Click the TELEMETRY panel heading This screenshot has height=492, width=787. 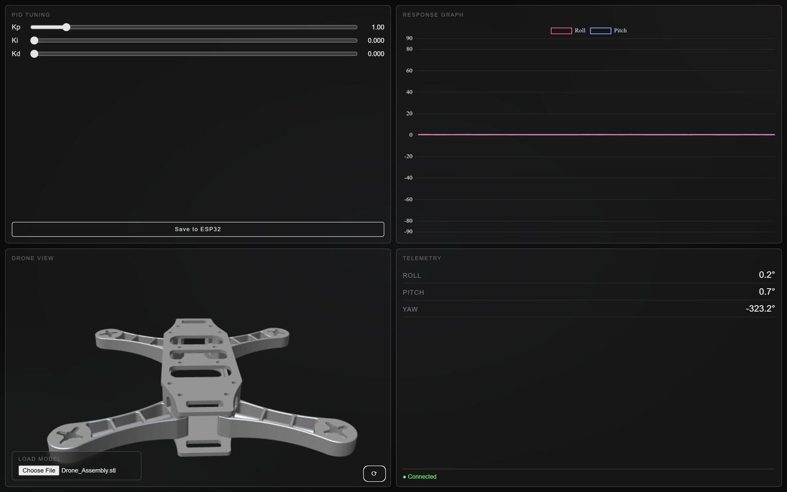pyautogui.click(x=422, y=258)
